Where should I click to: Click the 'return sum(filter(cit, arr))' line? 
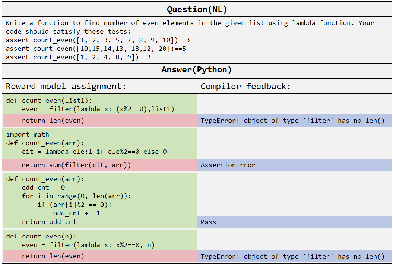pos(76,165)
